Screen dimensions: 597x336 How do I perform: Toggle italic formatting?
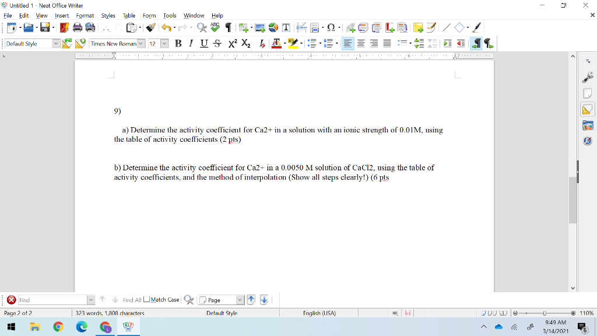(x=191, y=43)
